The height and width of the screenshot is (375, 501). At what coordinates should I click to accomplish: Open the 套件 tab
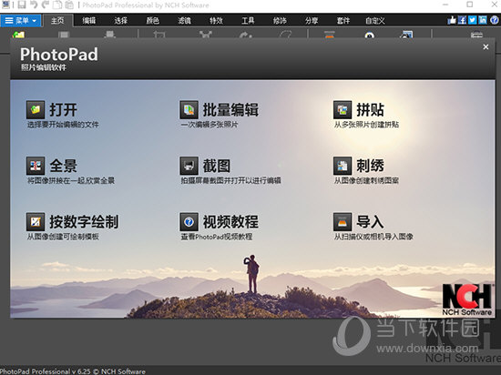[x=343, y=21]
